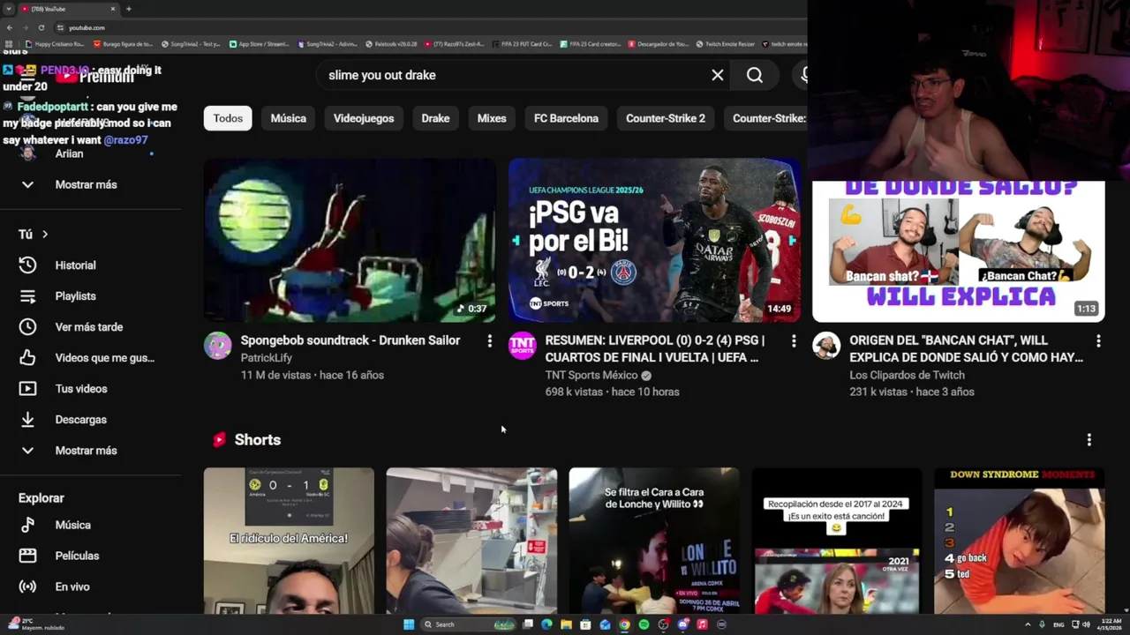Open En vivo under Explorar

72,586
